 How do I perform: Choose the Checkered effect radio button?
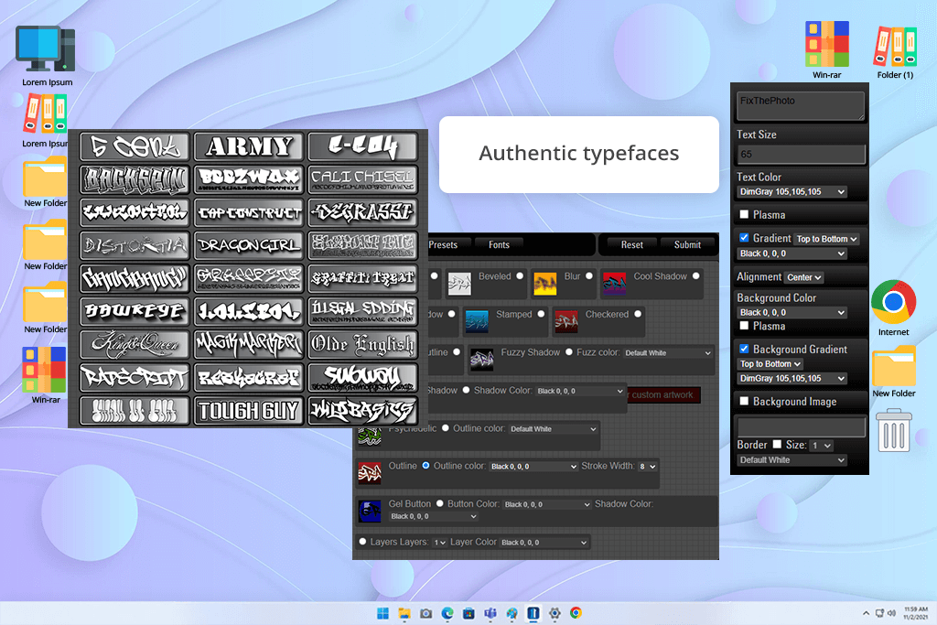coord(638,314)
